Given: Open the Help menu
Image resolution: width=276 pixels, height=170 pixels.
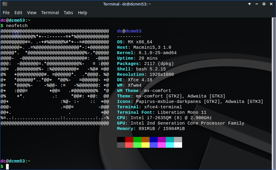Looking at the screenshot, I should [x=82, y=13].
